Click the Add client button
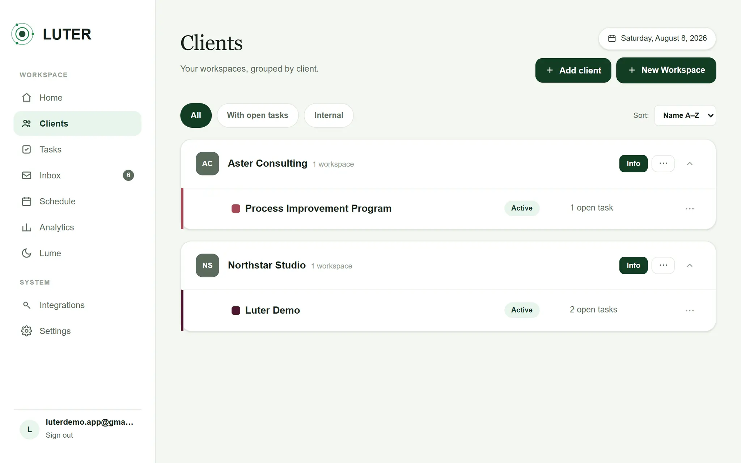 pyautogui.click(x=573, y=70)
